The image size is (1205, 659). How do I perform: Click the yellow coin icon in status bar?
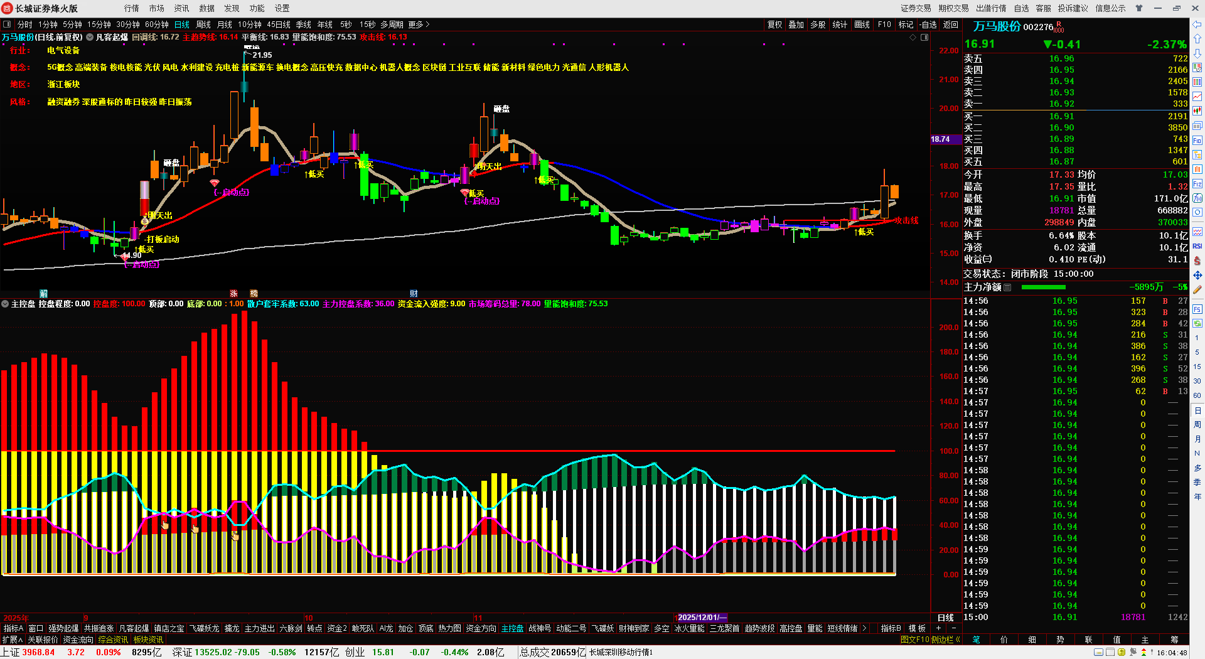click(x=1122, y=653)
